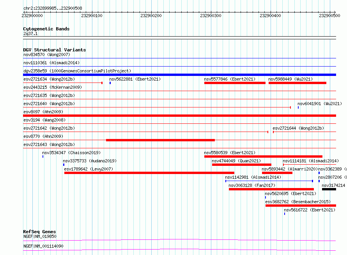347x255 pixels.
Task: Click esv2721640 (Wong2012b) label
Action: [x=49, y=104]
